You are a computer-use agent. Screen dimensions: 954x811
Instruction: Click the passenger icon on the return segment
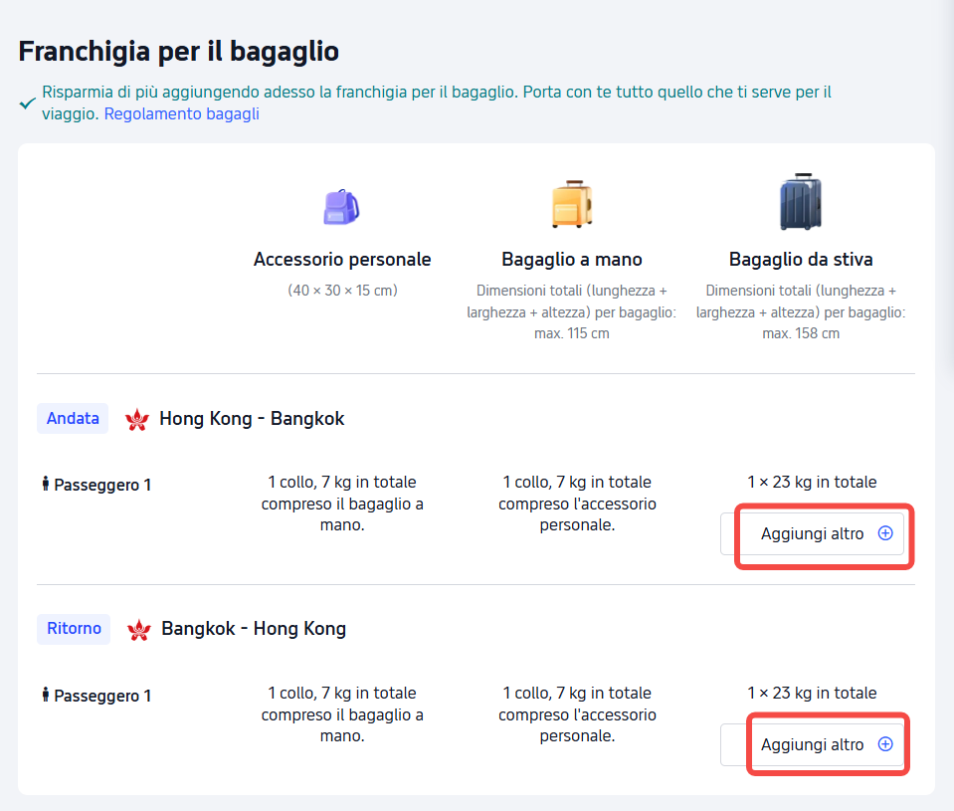pos(45,696)
